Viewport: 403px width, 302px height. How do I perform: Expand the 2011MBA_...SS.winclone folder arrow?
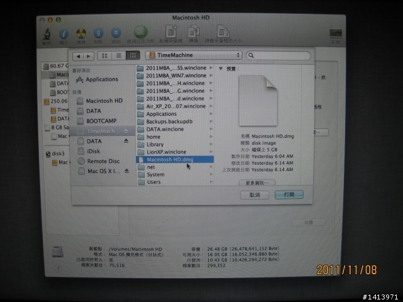(211, 68)
